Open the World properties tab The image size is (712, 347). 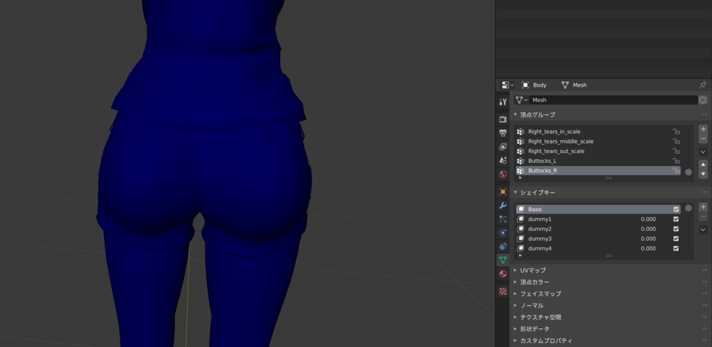pos(503,174)
